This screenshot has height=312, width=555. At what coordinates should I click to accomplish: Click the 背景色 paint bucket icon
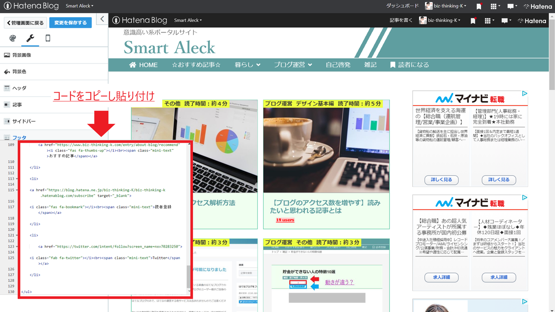(7, 72)
